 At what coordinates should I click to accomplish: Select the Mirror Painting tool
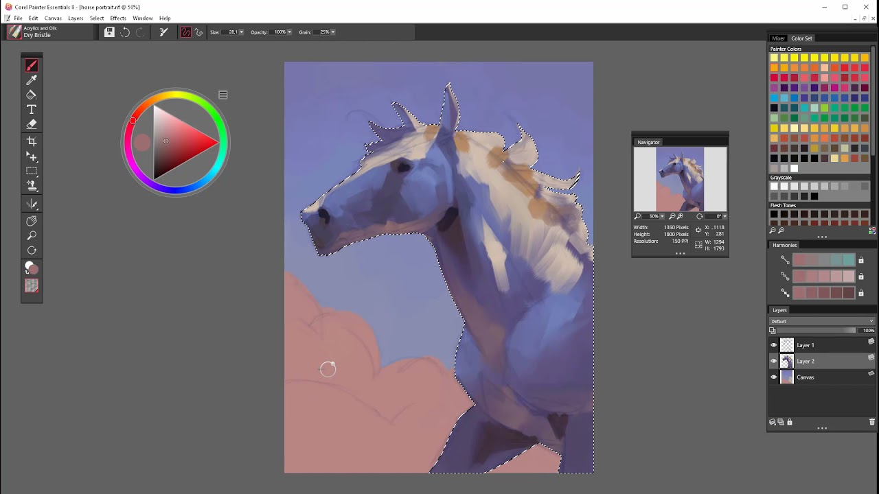pyautogui.click(x=32, y=204)
